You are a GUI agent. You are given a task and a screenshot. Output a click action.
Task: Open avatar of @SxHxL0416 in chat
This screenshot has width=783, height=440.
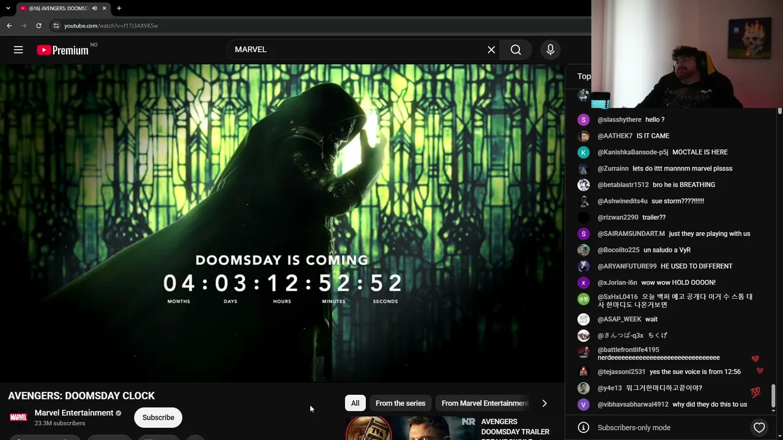click(584, 299)
